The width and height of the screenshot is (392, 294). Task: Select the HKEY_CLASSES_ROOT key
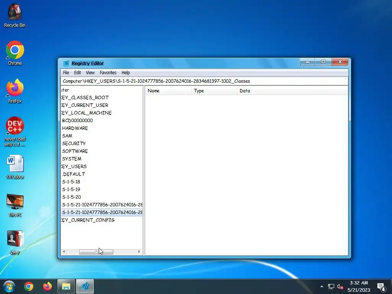click(x=85, y=98)
